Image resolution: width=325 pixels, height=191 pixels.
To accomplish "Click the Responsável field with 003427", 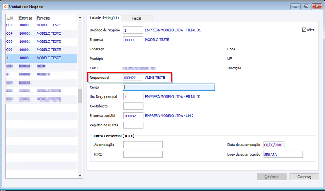I will (133, 78).
